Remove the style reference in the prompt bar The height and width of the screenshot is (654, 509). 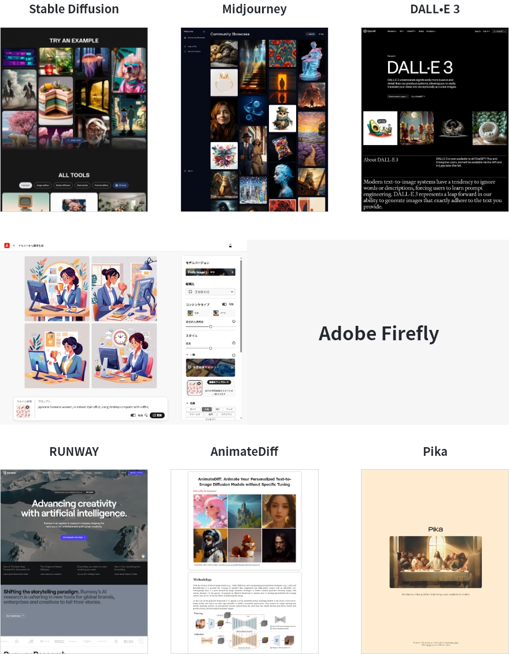pos(28,407)
